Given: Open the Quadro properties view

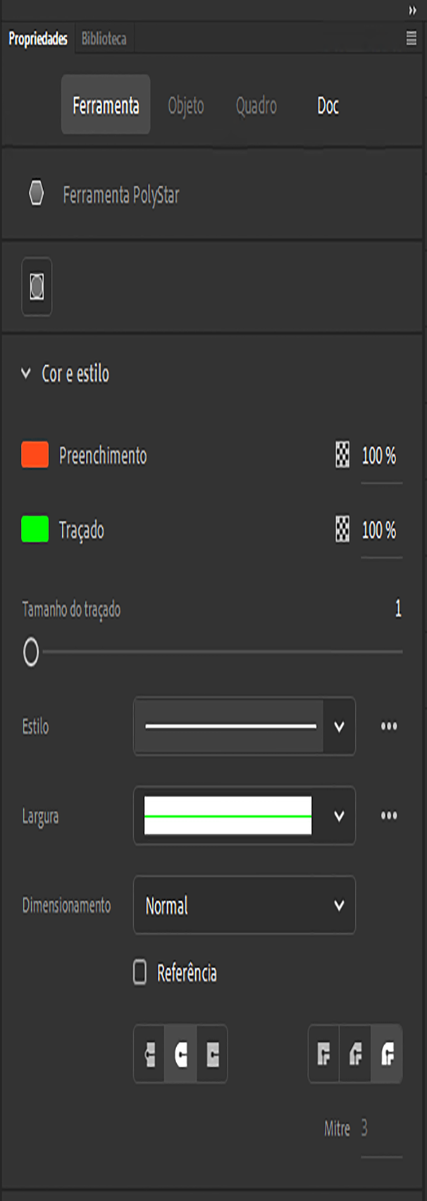Looking at the screenshot, I should 256,106.
